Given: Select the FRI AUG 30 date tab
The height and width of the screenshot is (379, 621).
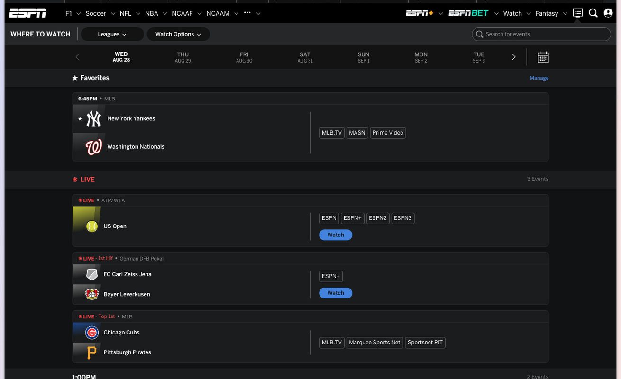Looking at the screenshot, I should pos(244,57).
